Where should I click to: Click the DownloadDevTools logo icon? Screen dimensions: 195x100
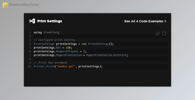pos(5,5)
